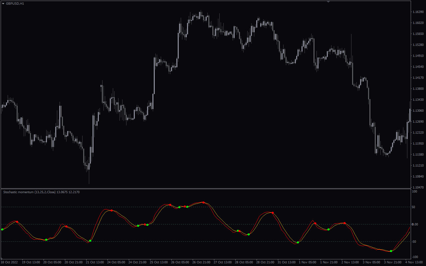Click the small triangle at the time axis start
426x266 pixels.
tap(2, 258)
